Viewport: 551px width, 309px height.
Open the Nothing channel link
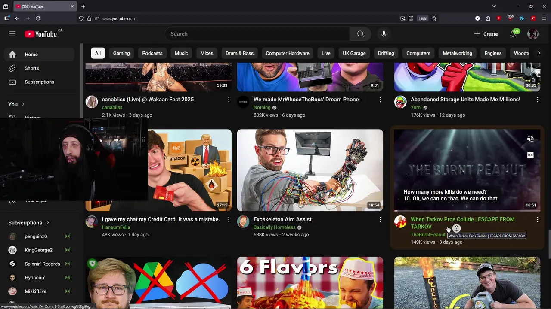coord(262,107)
